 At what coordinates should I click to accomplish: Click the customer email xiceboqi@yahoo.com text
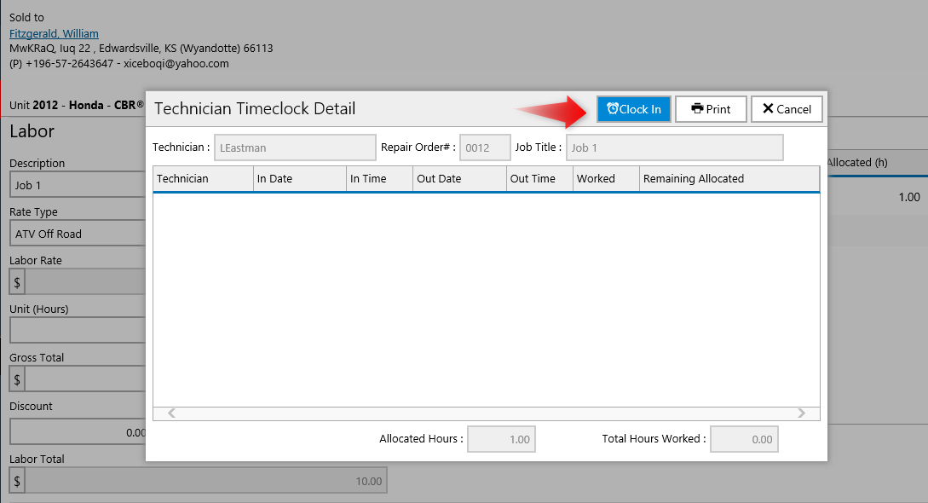tap(176, 63)
